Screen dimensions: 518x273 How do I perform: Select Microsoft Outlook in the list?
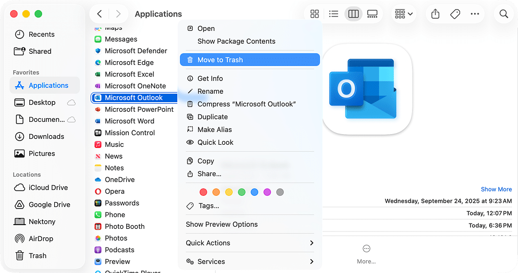click(x=135, y=98)
